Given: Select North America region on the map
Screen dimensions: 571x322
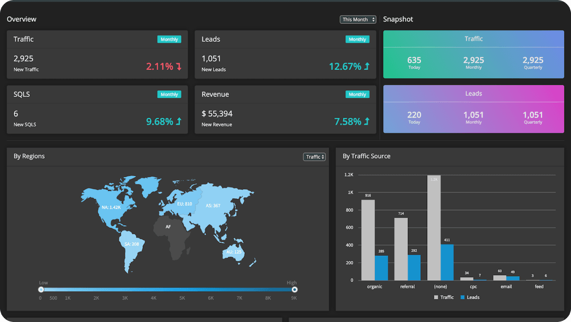Looking at the screenshot, I should (x=111, y=207).
